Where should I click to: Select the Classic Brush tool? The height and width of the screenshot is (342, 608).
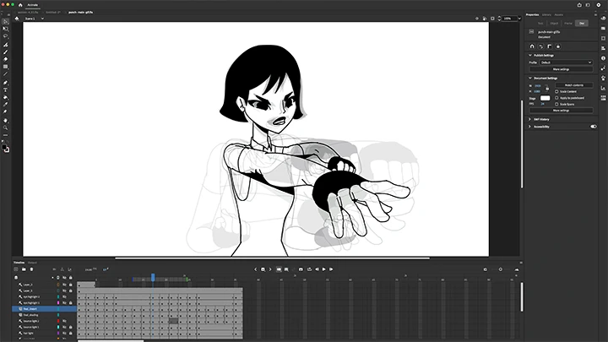click(5, 52)
